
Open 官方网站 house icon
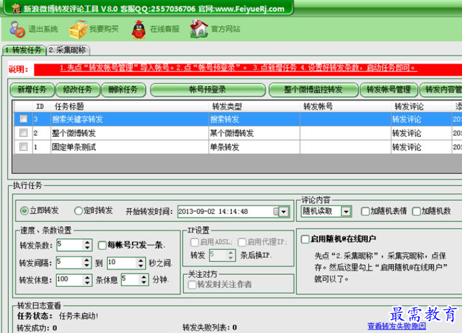199,28
